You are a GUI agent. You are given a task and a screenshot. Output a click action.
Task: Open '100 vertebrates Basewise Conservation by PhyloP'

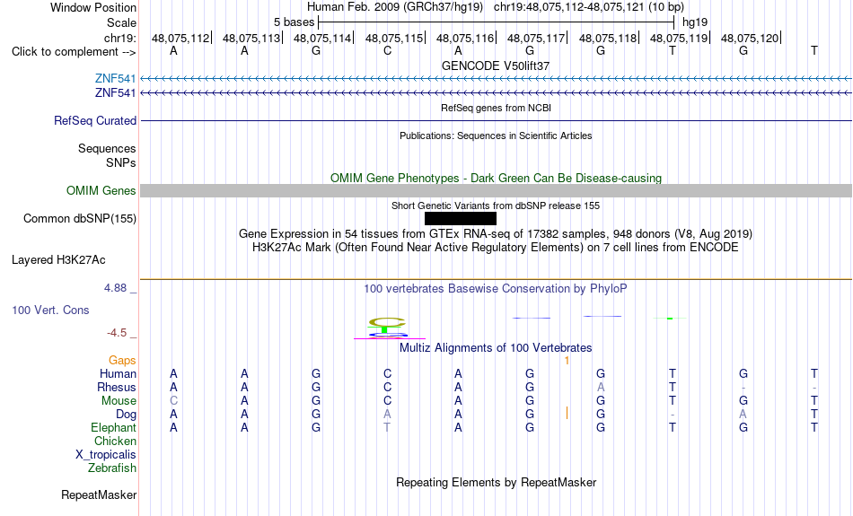pyautogui.click(x=496, y=289)
